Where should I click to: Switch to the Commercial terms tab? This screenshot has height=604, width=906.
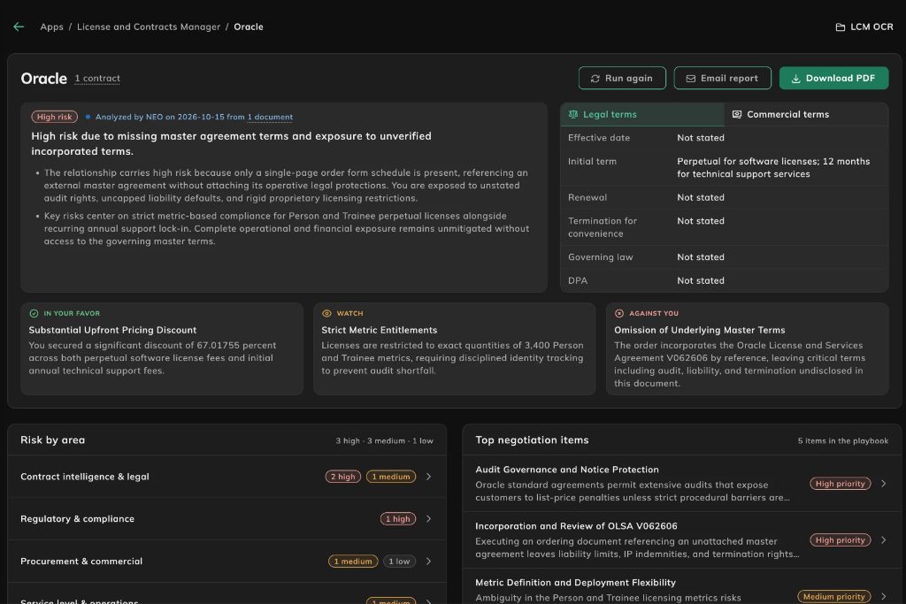tap(807, 114)
